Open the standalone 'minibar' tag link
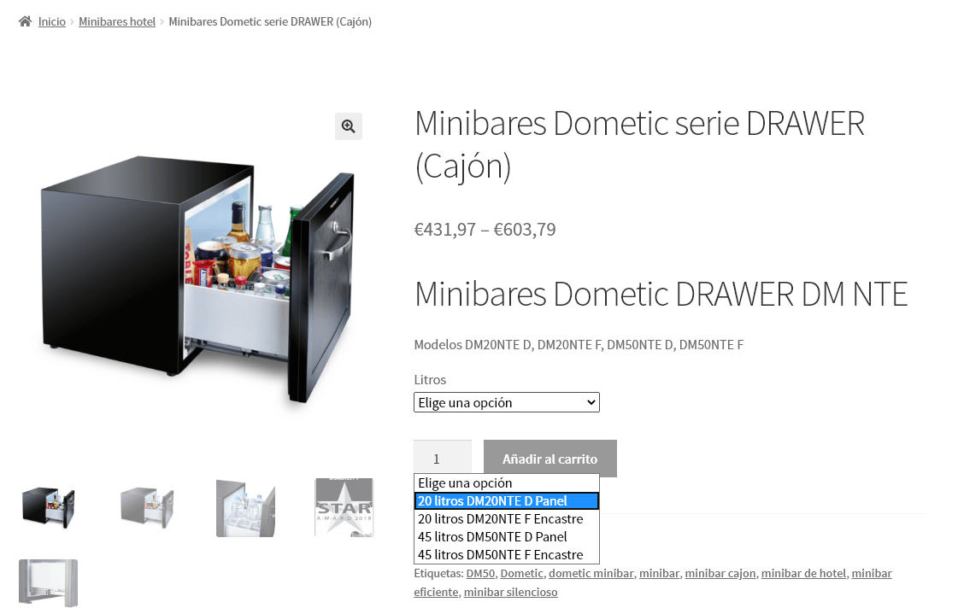Image resolution: width=958 pixels, height=608 pixels. [x=659, y=574]
